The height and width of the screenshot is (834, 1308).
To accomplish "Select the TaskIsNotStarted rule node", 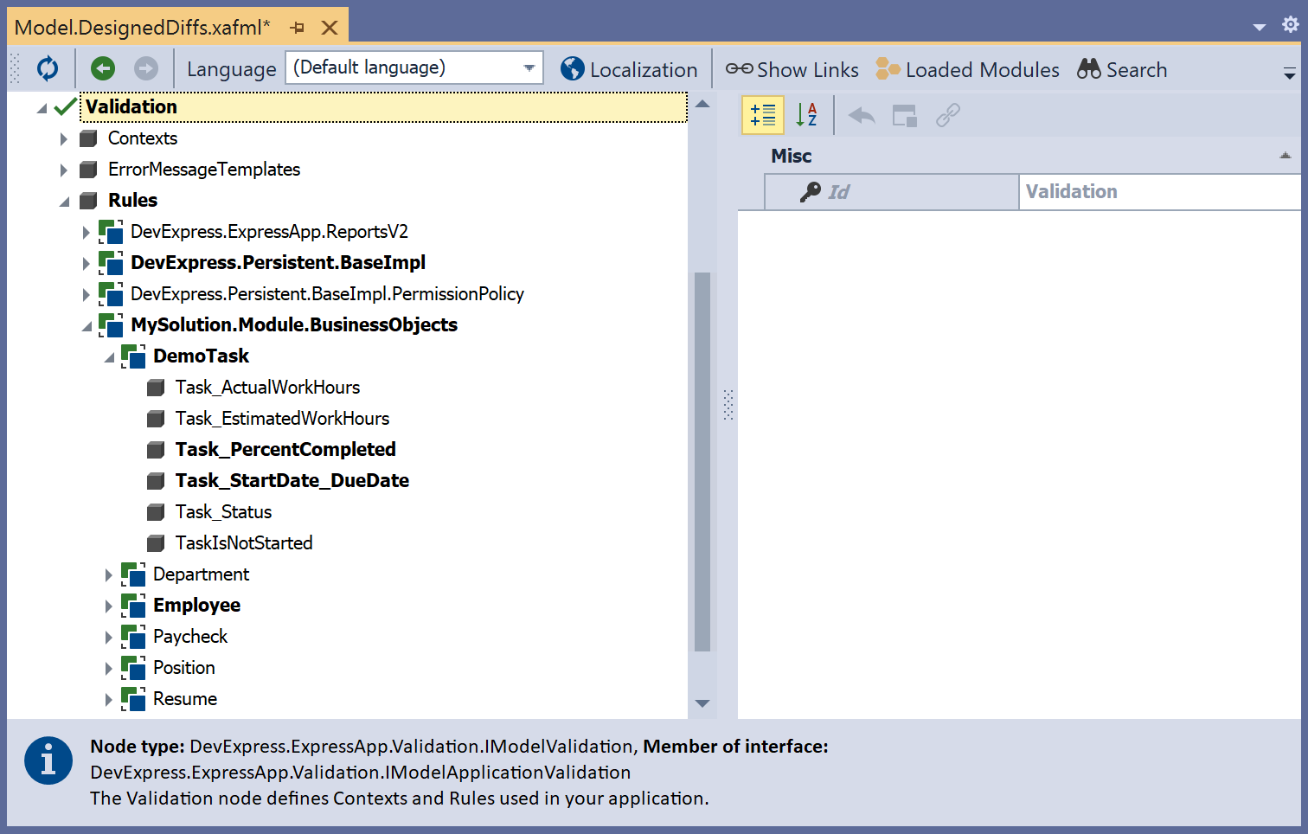I will 243,543.
